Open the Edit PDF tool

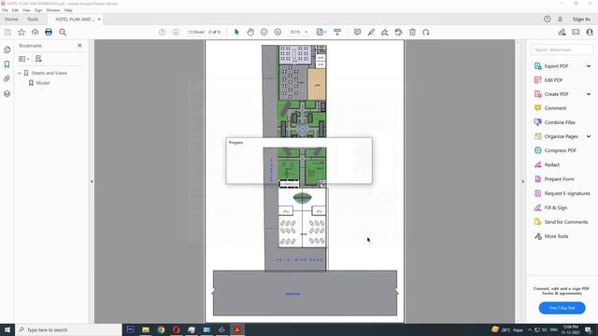[553, 80]
